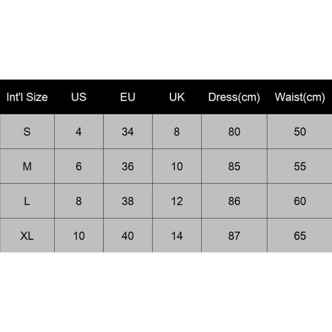This screenshot has width=332, height=332.
Task: Select the XL size row label
Action: (x=27, y=236)
